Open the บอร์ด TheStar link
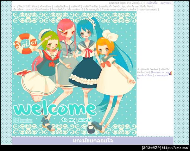This screenshot has width=190, height=151. pyautogui.click(x=90, y=6)
